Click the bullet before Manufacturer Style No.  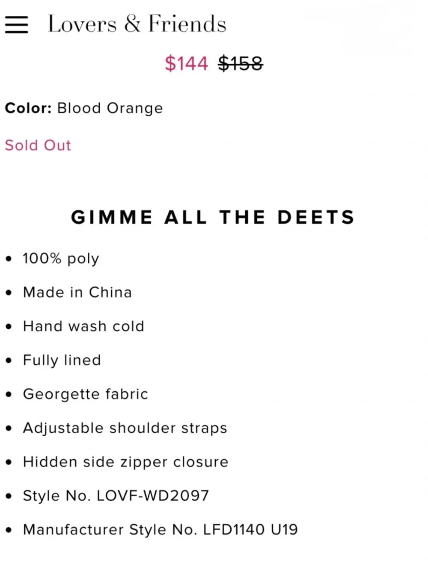click(9, 530)
